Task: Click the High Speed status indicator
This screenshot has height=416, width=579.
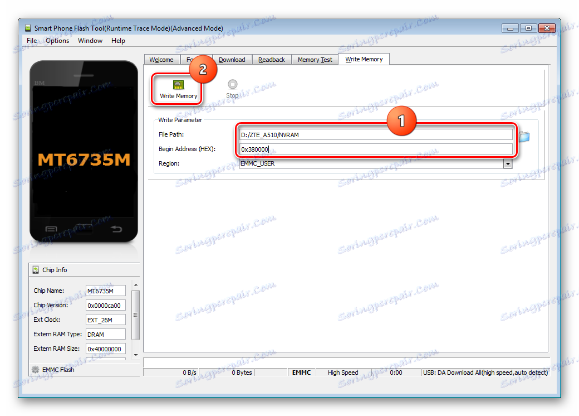Action: 343,372
